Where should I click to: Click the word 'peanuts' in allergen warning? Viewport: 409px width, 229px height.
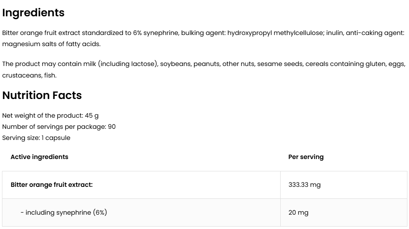[206, 64]
